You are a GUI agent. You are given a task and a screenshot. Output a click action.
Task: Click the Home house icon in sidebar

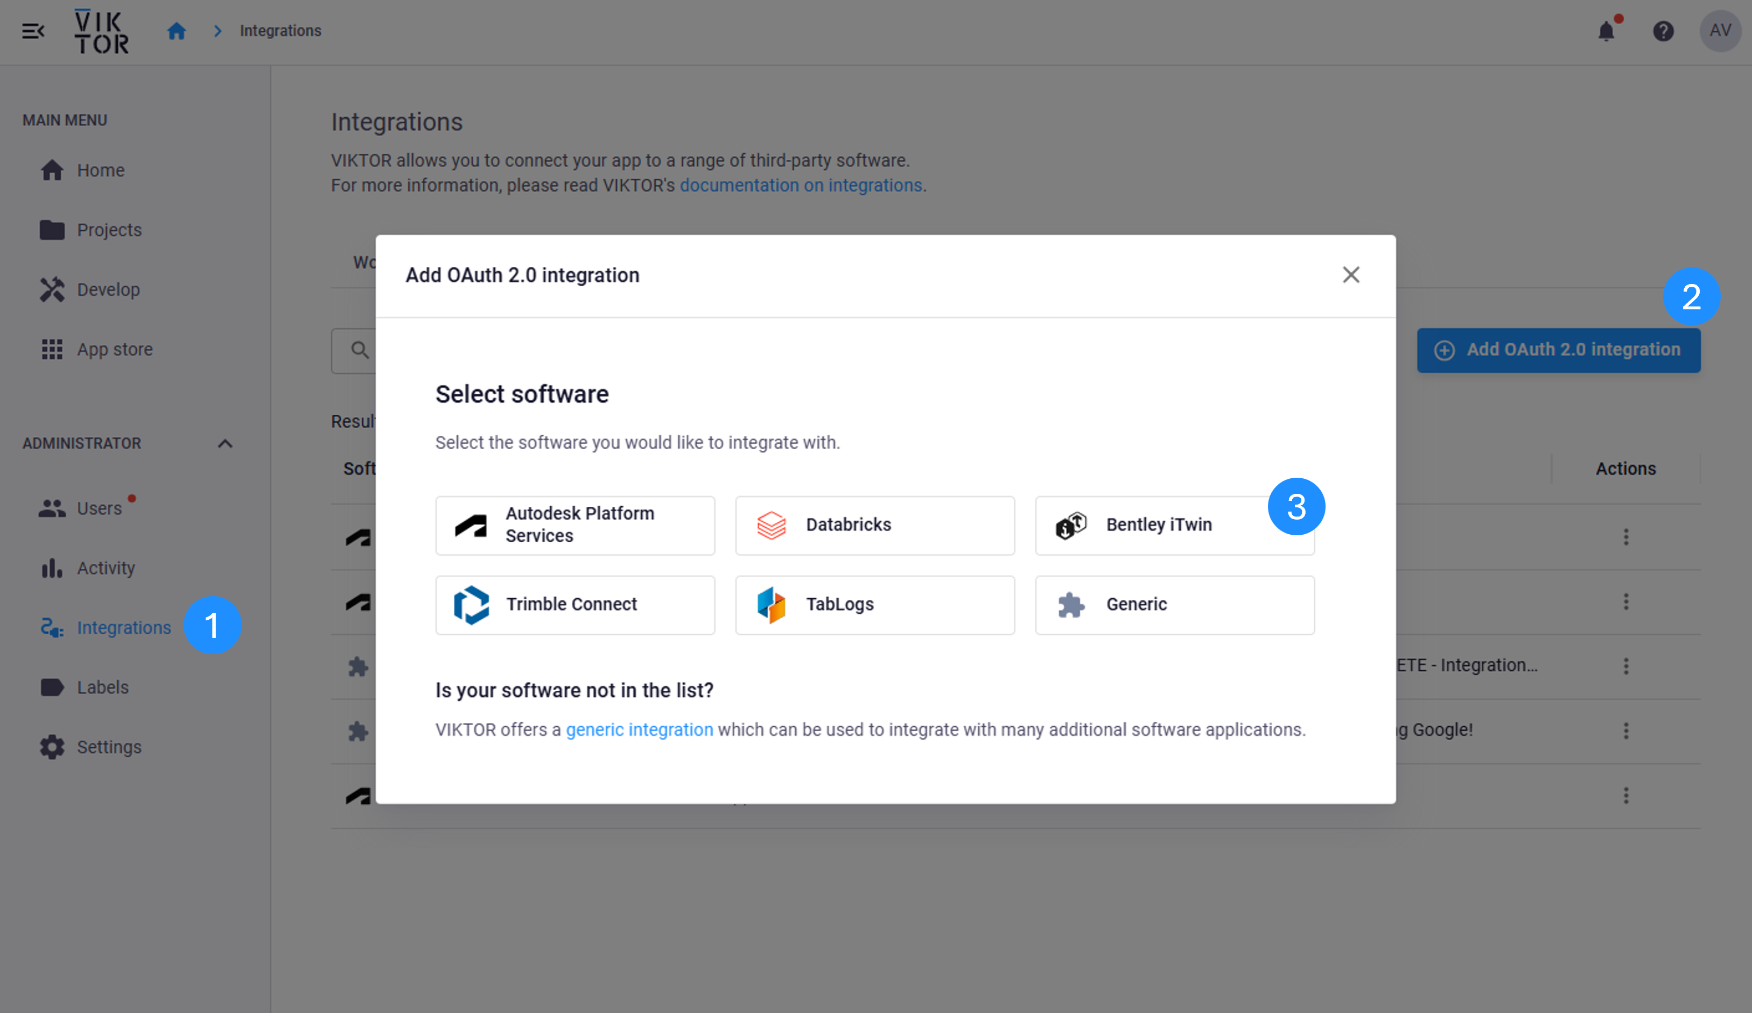pos(52,170)
